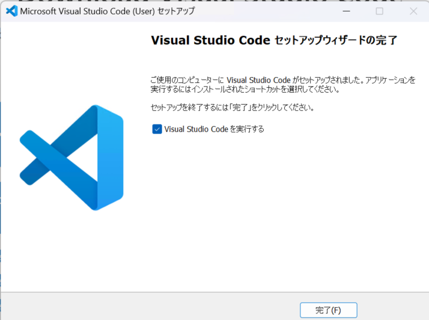The height and width of the screenshot is (320, 429).
Task: Close the setup window
Action: (413, 11)
